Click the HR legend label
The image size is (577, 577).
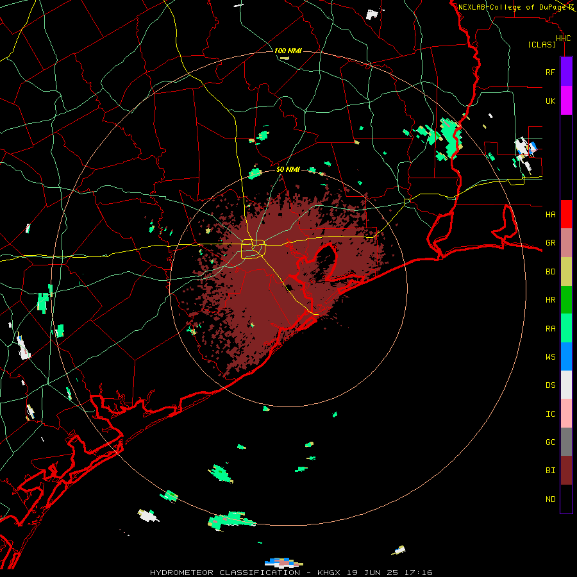coord(550,300)
